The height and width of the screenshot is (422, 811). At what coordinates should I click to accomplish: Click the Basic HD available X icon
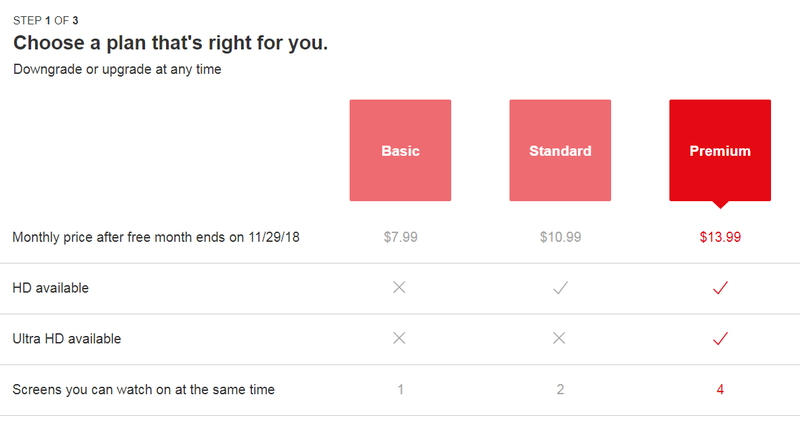pyautogui.click(x=399, y=287)
